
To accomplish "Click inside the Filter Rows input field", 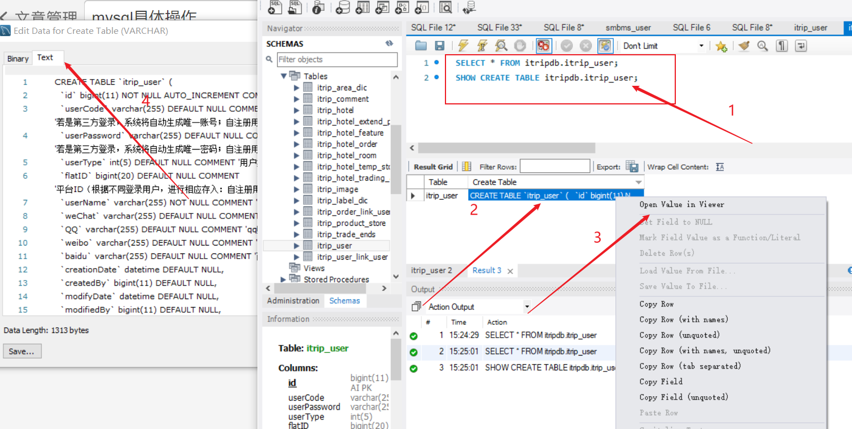I will [x=555, y=166].
